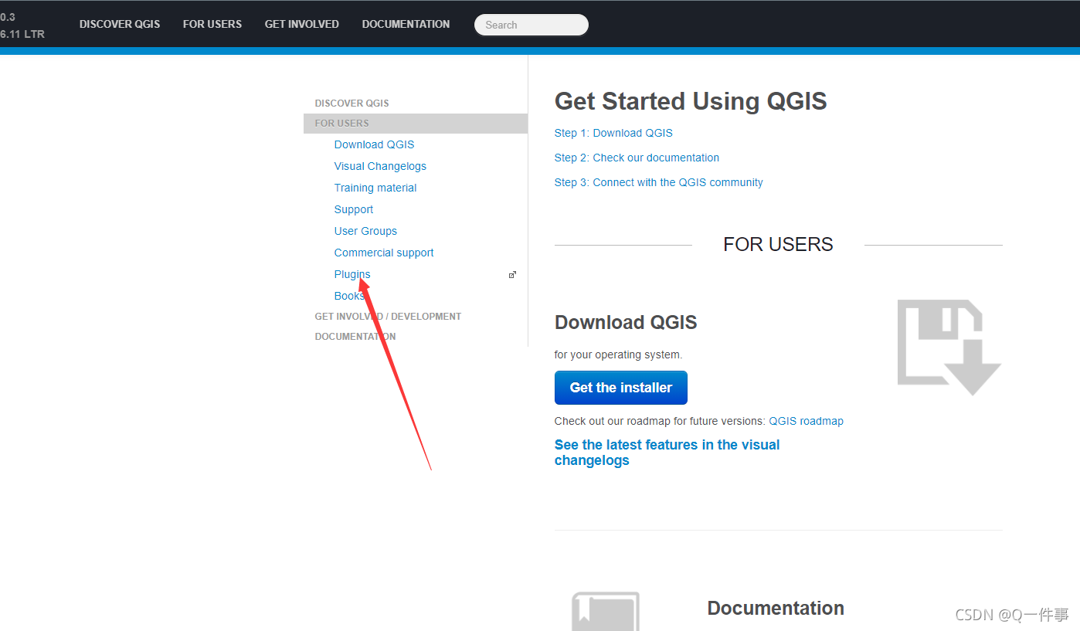
Task: Click the Download QGIS heading
Action: 626,322
